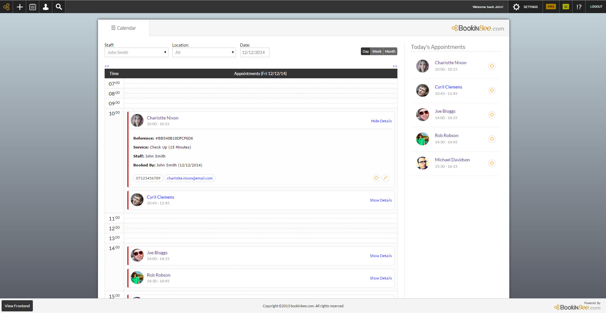Switch calendar to Month view

click(x=390, y=51)
